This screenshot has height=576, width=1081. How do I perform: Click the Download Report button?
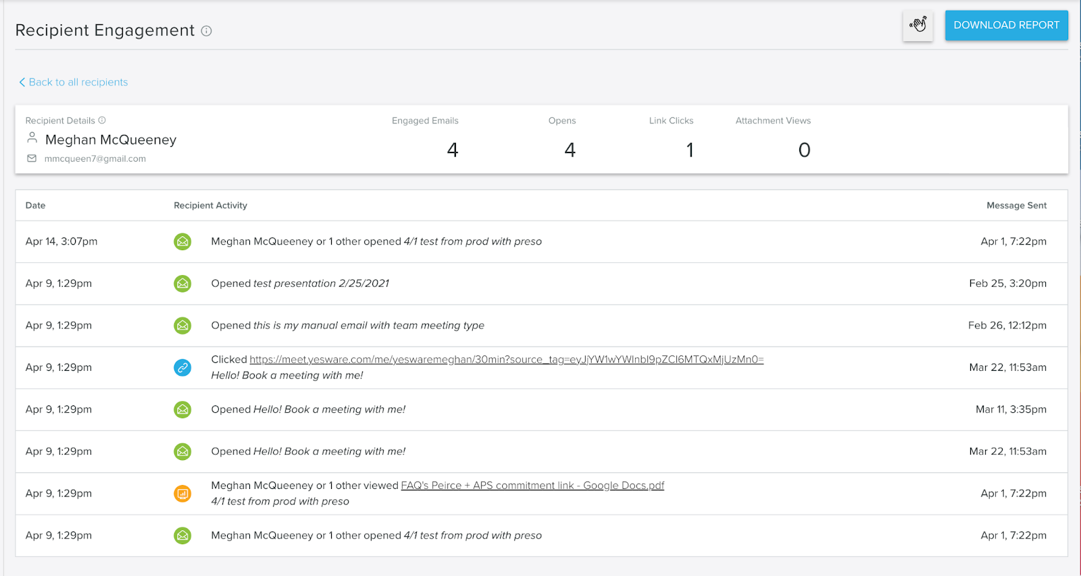click(x=1006, y=26)
